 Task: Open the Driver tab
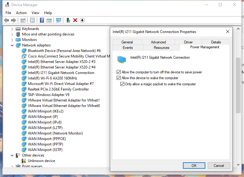click(188, 42)
